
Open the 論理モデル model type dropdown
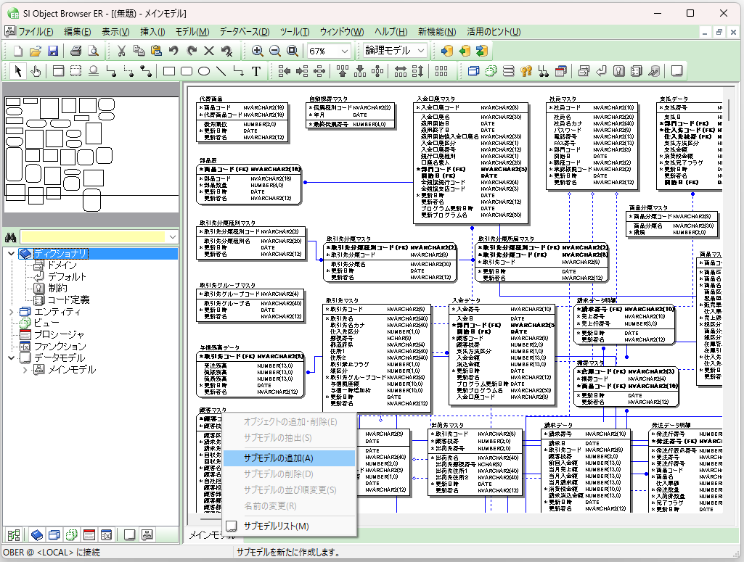pos(421,51)
